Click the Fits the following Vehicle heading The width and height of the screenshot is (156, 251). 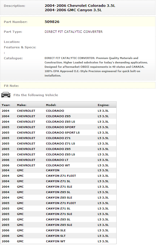point(36,95)
